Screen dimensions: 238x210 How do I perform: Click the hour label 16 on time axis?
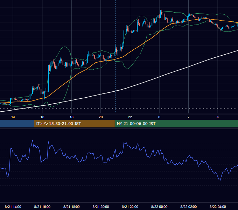click(42, 117)
